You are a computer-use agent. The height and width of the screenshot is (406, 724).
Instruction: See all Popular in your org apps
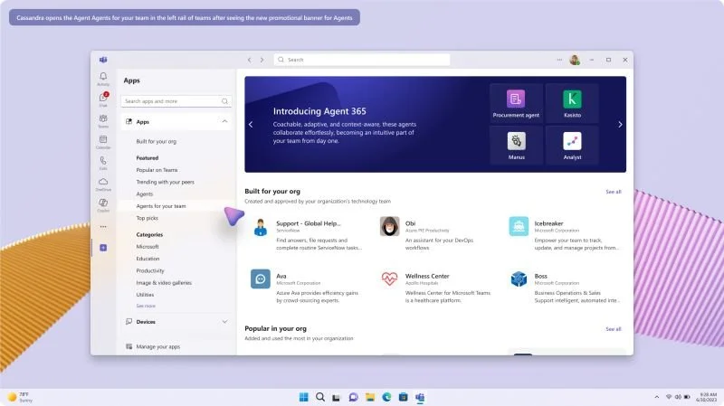[614, 329]
